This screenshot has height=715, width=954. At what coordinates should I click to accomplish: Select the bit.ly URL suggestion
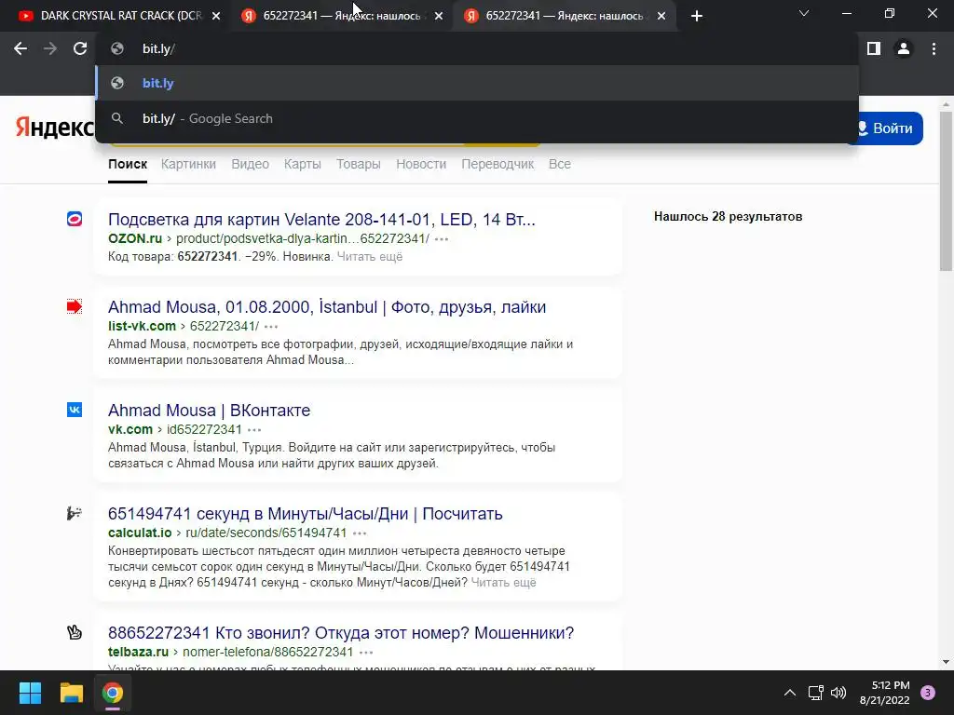coord(478,83)
